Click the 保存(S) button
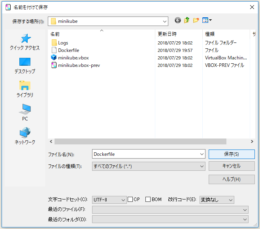This screenshot has width=260, height=229. (x=232, y=154)
